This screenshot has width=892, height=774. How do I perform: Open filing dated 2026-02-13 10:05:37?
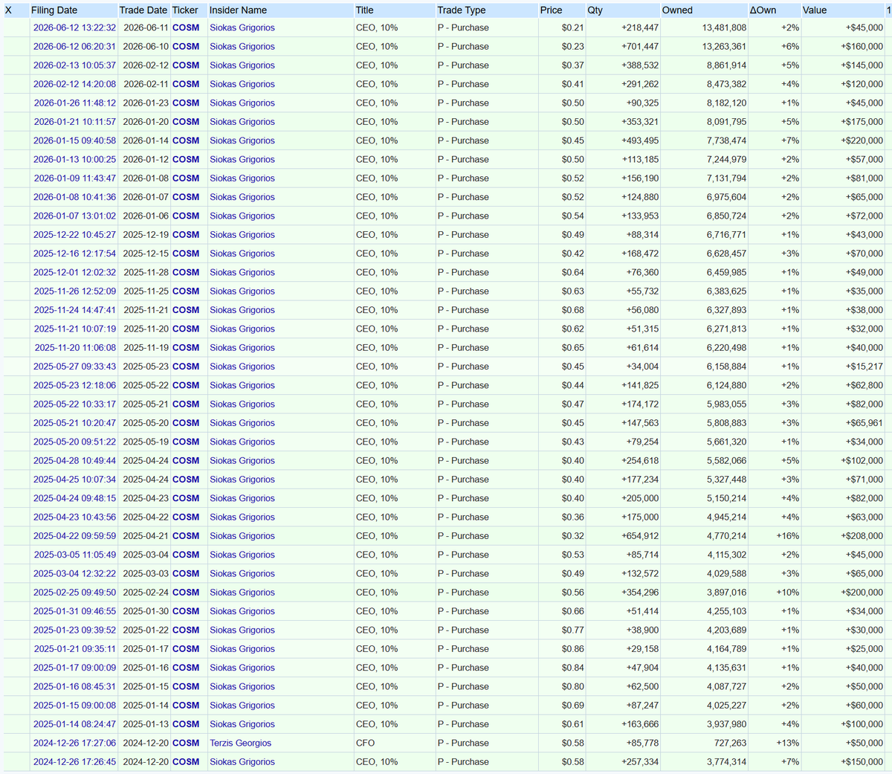coord(74,65)
